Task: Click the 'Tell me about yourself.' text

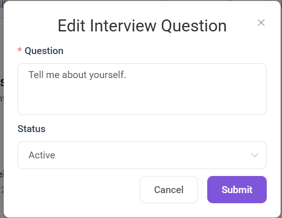Action: coord(77,75)
